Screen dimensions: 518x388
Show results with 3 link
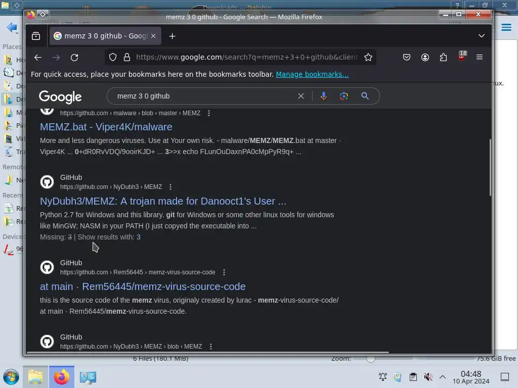coord(139,237)
